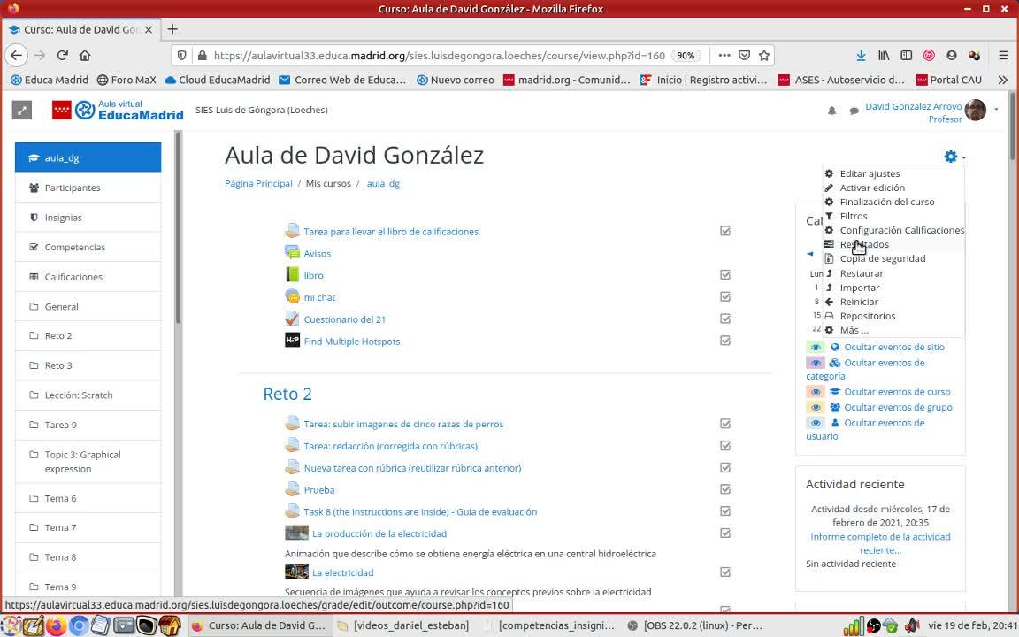The height and width of the screenshot is (637, 1019).
Task: Click the Avisos forum icon
Action: click(x=293, y=252)
